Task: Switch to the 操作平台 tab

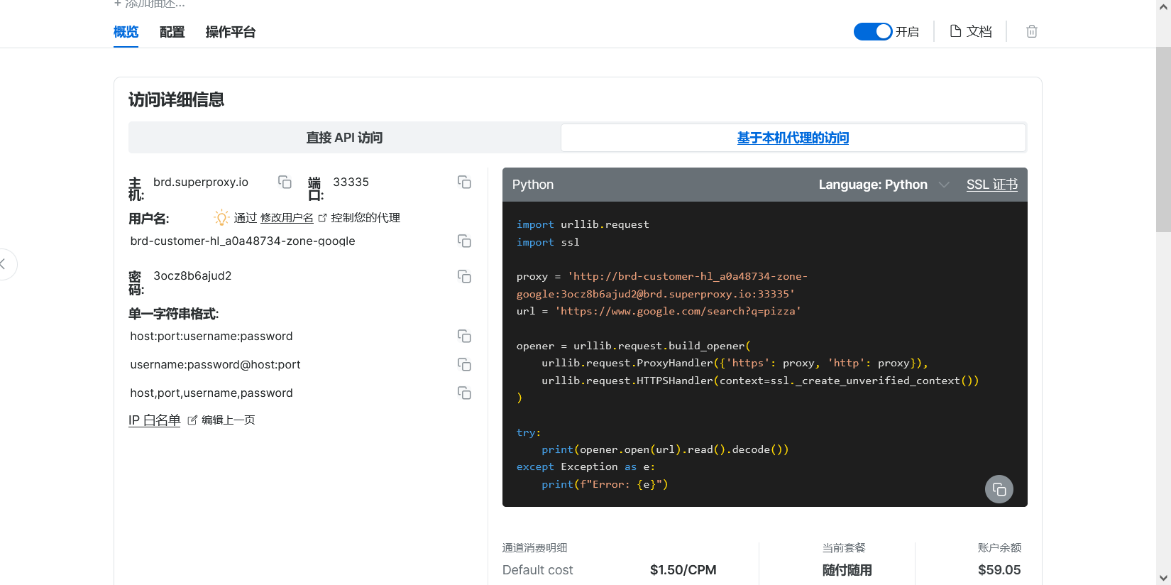Action: click(x=231, y=32)
